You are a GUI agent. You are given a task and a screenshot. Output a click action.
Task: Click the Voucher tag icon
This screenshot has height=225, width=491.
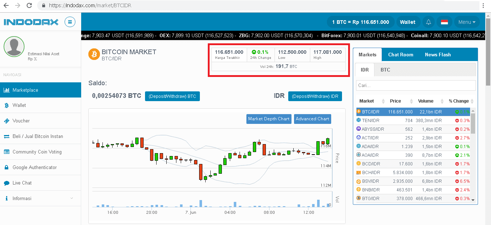6,121
